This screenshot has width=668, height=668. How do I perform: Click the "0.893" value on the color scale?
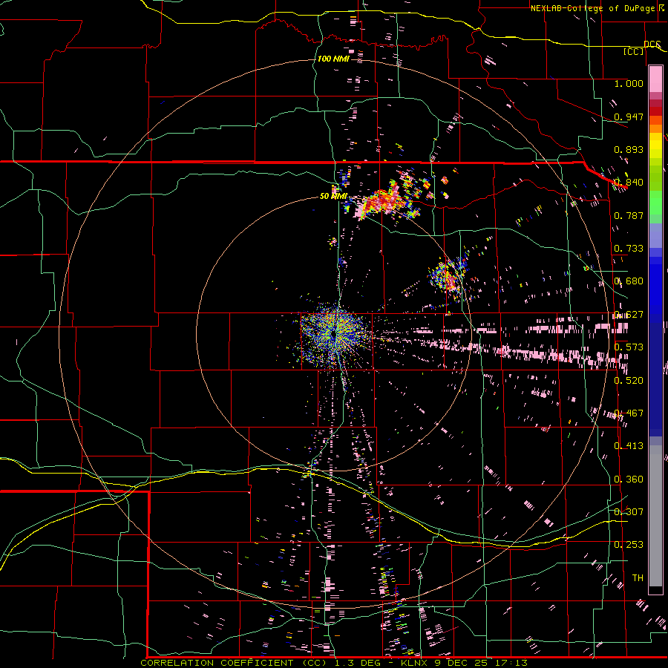629,149
